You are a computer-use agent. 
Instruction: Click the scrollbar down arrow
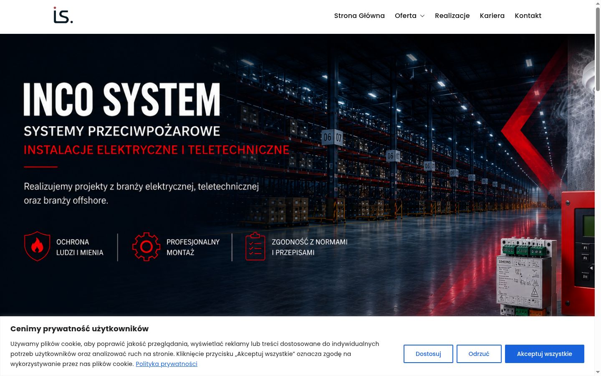point(598,372)
